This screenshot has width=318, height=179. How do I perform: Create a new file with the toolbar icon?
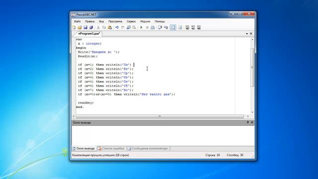point(74,27)
